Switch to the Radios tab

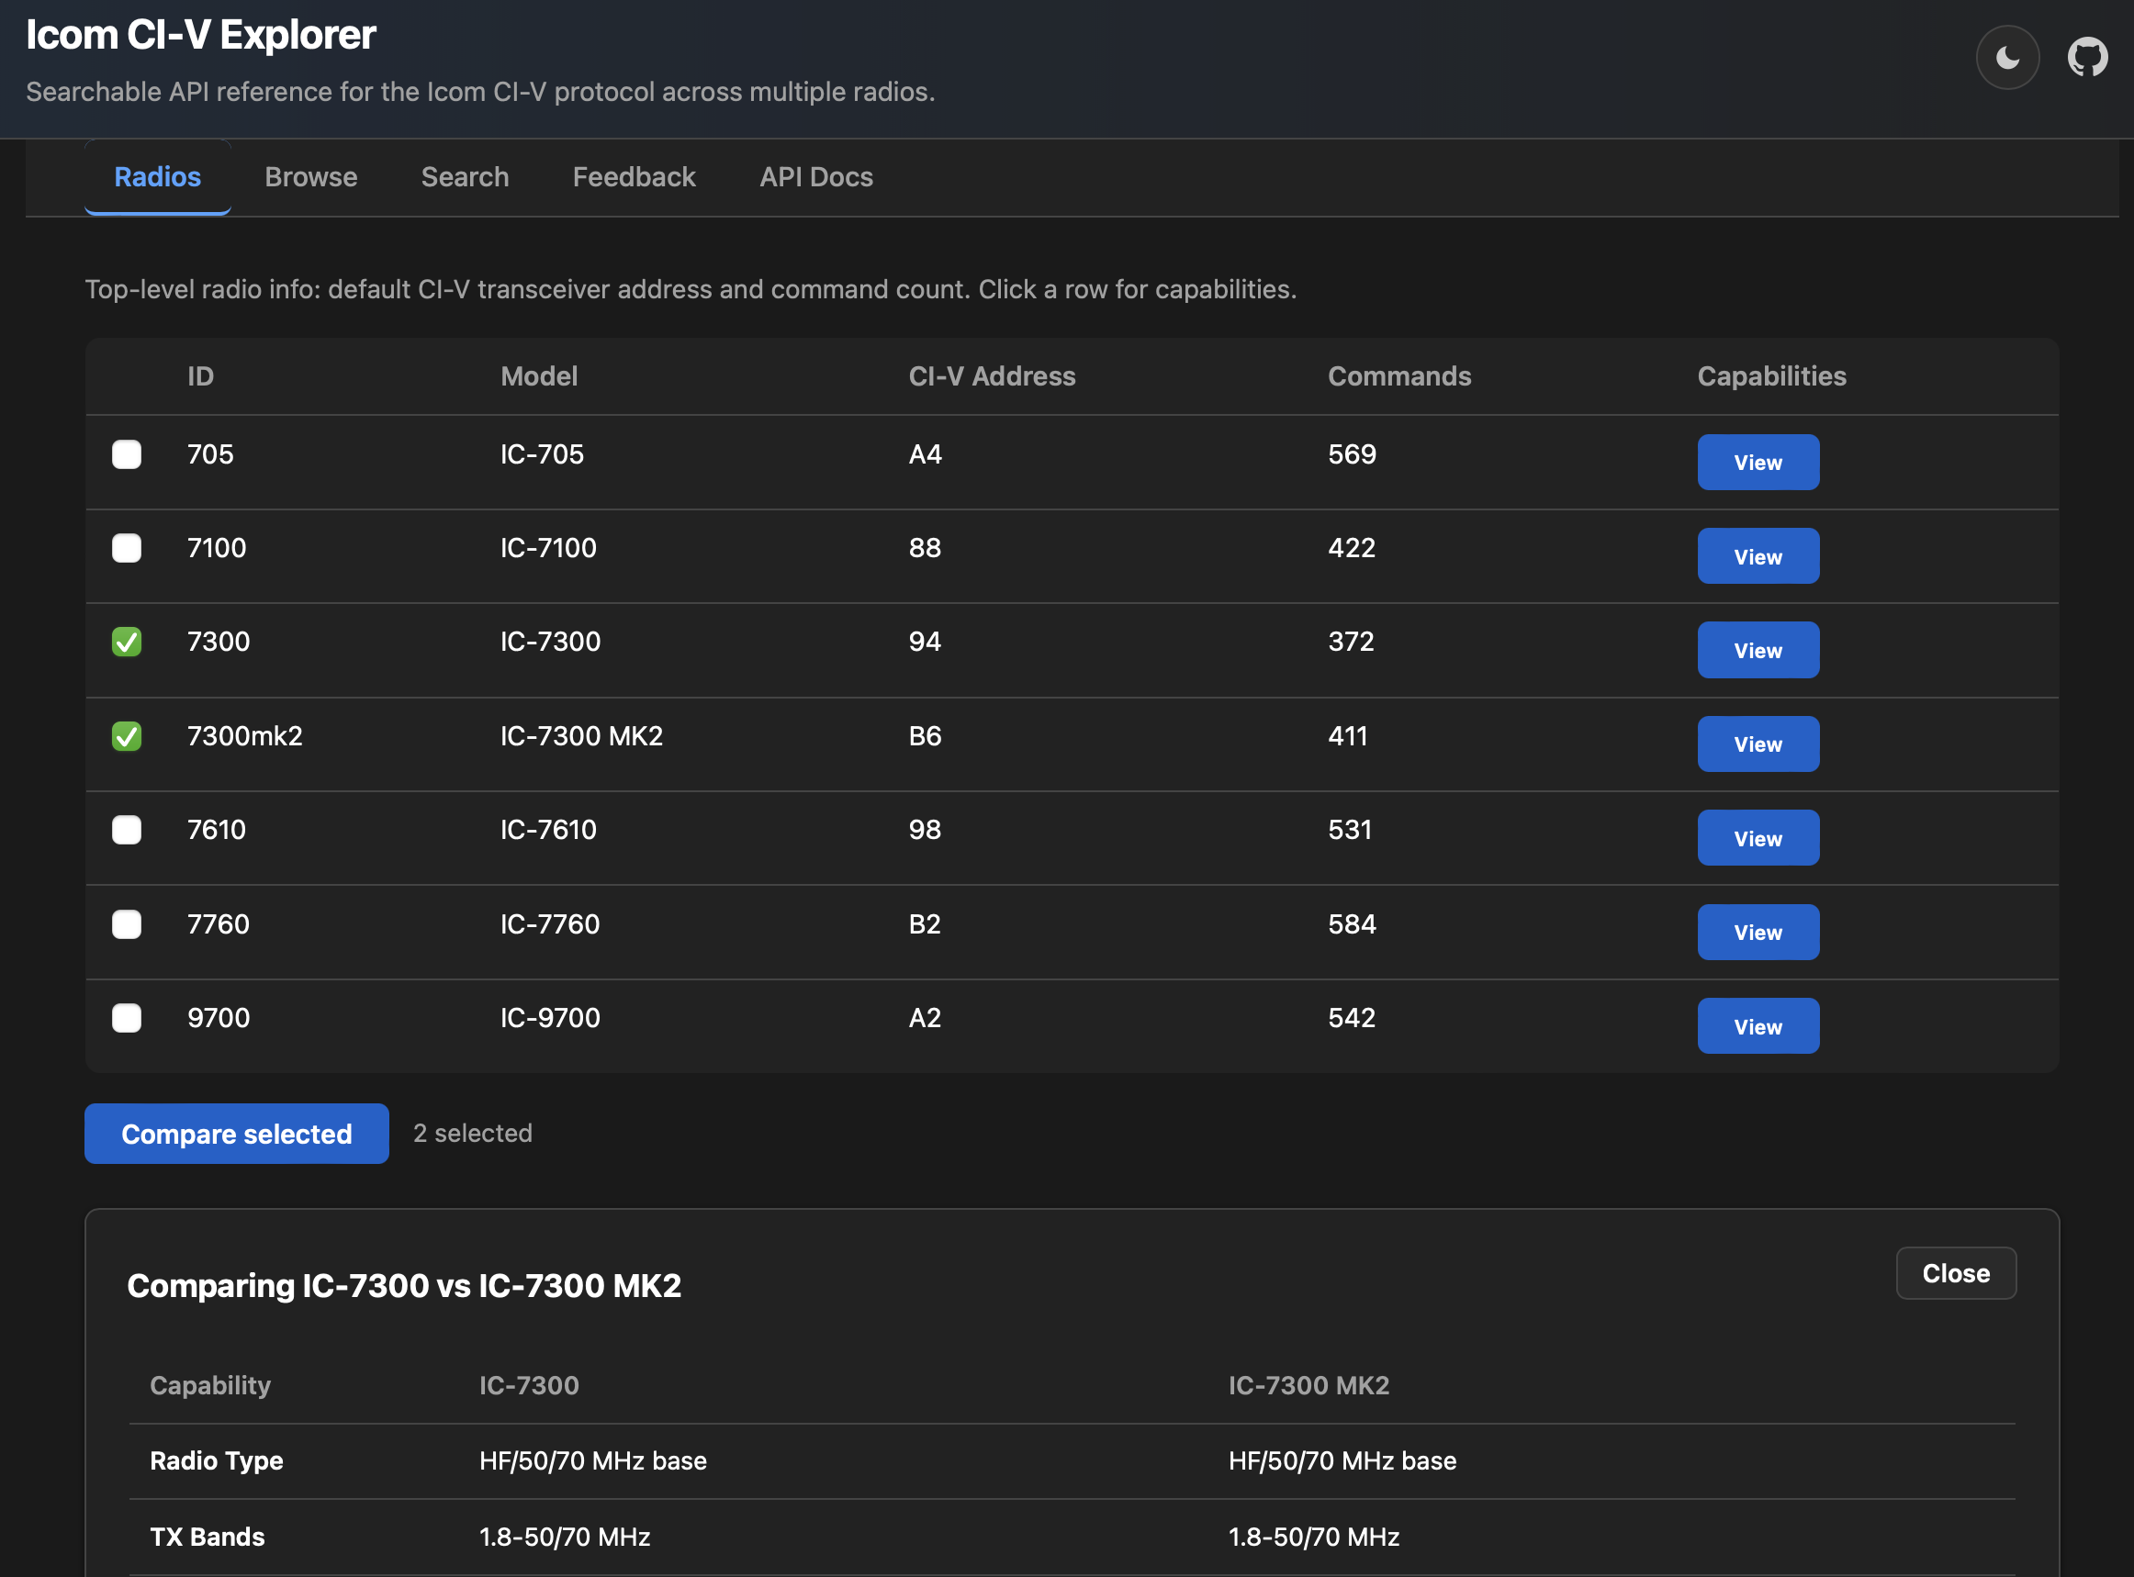(158, 177)
